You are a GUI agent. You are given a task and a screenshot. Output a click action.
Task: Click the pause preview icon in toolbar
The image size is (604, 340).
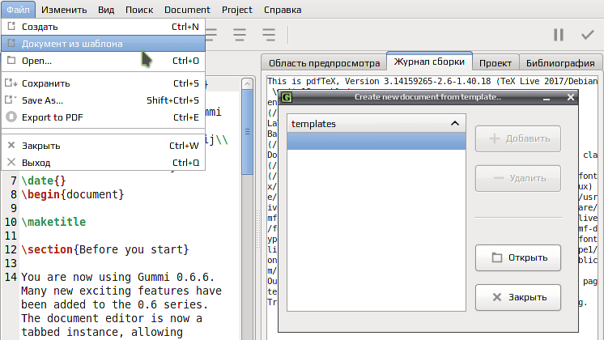[x=559, y=35]
